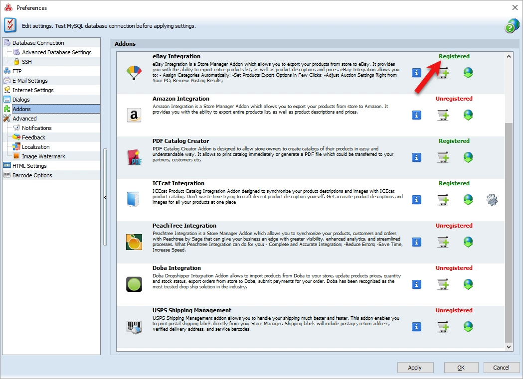
Task: Show info for USPS Shipping Management
Action: [416, 326]
